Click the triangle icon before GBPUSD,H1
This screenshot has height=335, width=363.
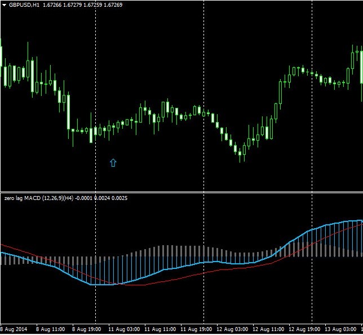pyautogui.click(x=4, y=5)
